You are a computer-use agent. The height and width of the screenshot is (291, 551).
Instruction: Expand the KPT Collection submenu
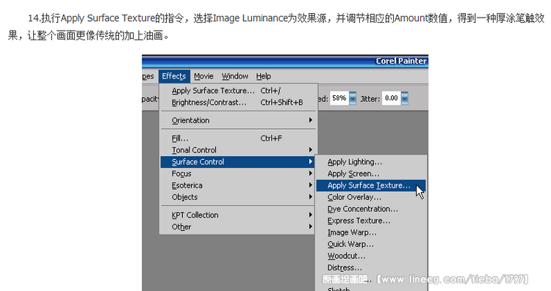click(238, 215)
